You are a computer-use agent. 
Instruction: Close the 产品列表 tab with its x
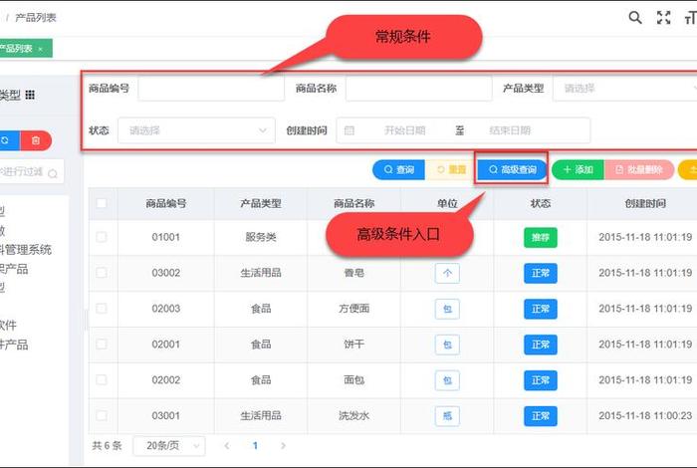[x=41, y=49]
